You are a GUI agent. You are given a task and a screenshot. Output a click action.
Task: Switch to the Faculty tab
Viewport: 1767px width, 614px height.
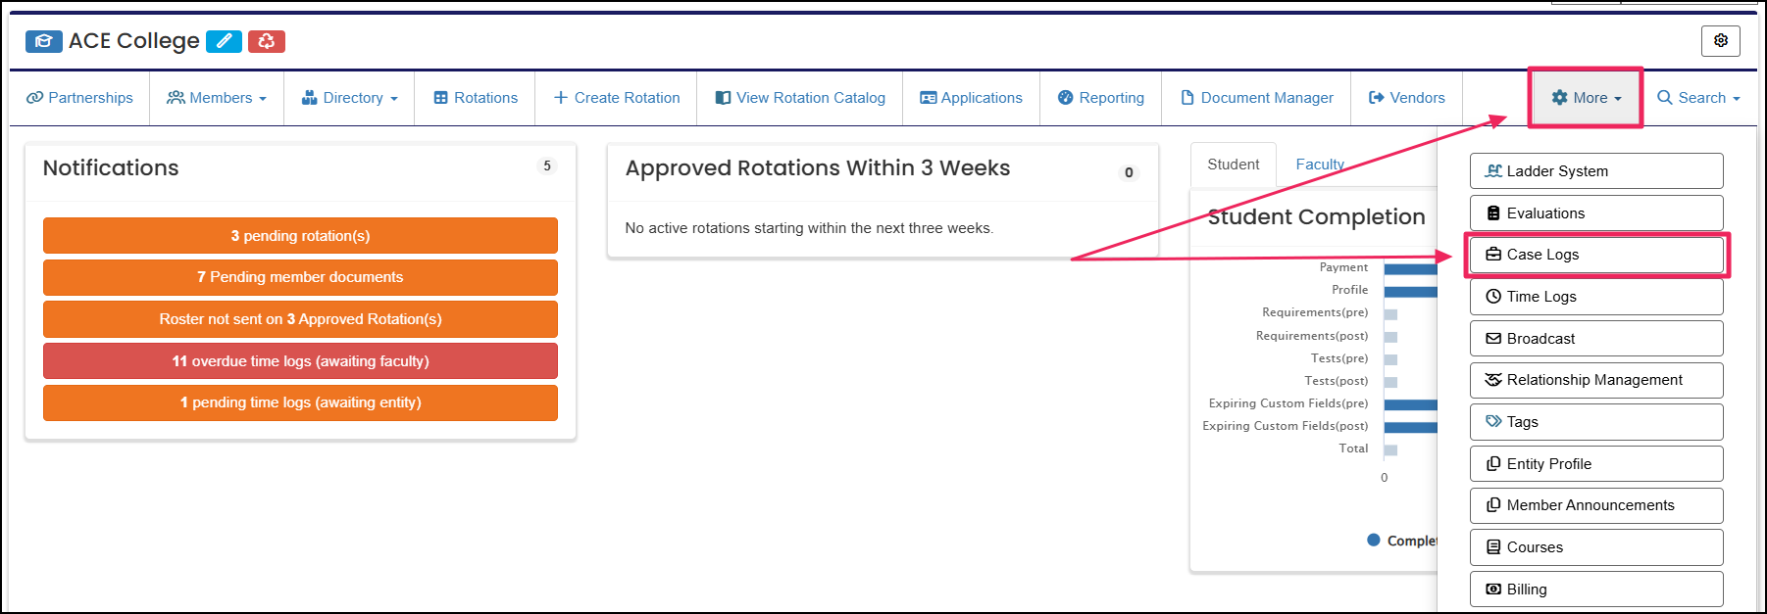[x=1320, y=165]
